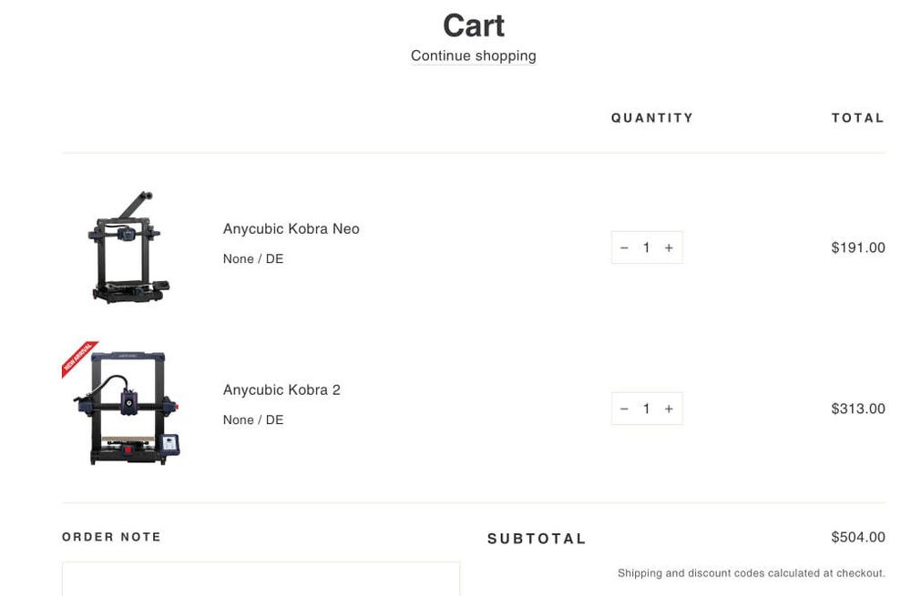
Task: Click the $313.00 Kobra 2 total
Action: [x=857, y=409]
